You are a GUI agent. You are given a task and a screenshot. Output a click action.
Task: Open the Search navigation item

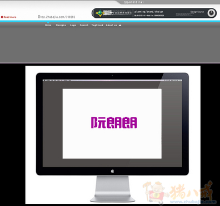click(x=84, y=25)
